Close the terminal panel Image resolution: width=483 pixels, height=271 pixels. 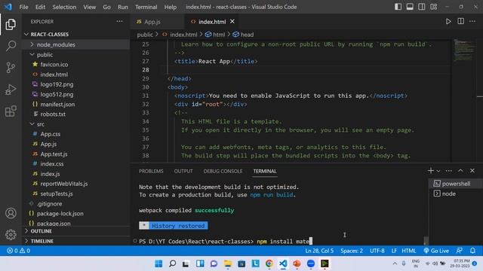(472, 171)
